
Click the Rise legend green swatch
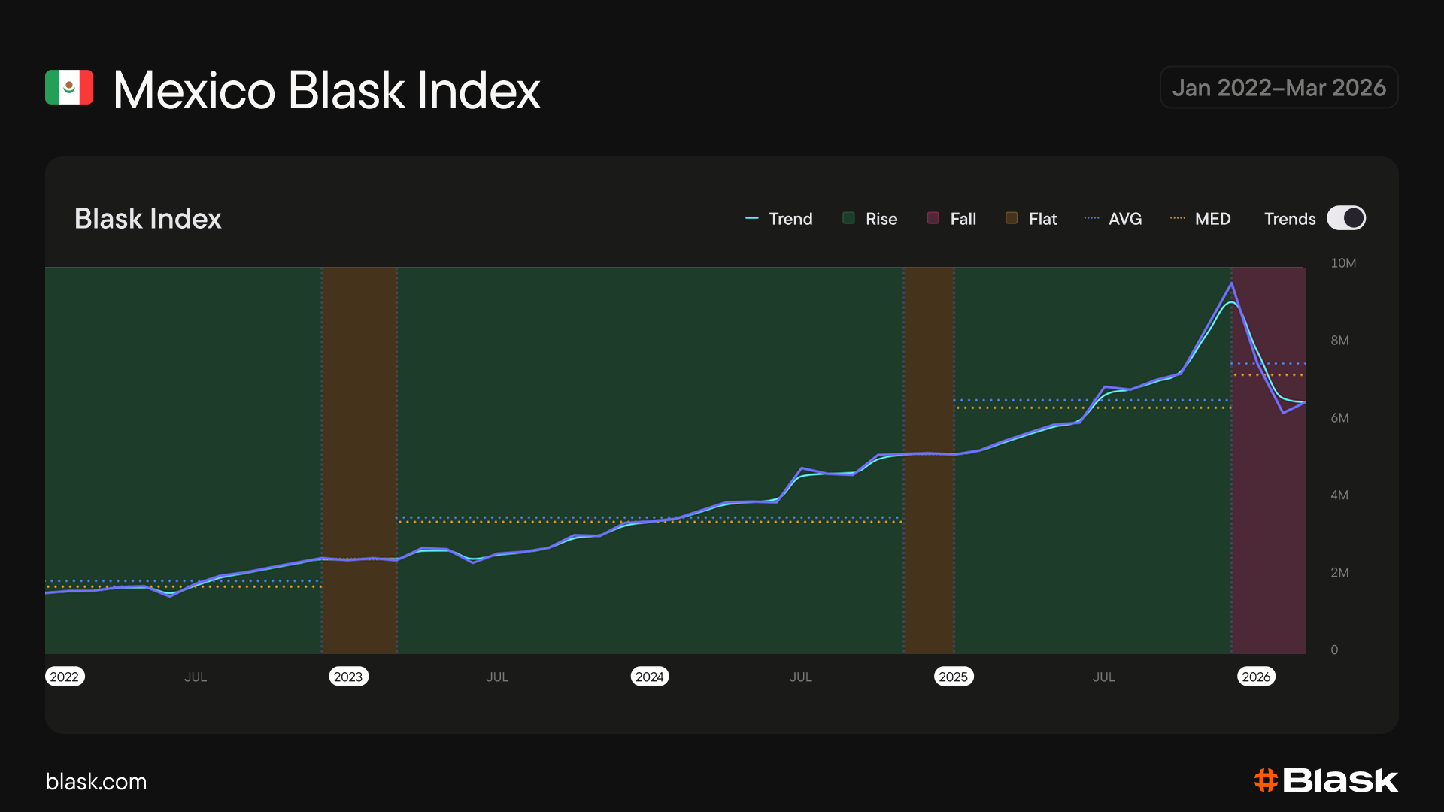(x=848, y=218)
